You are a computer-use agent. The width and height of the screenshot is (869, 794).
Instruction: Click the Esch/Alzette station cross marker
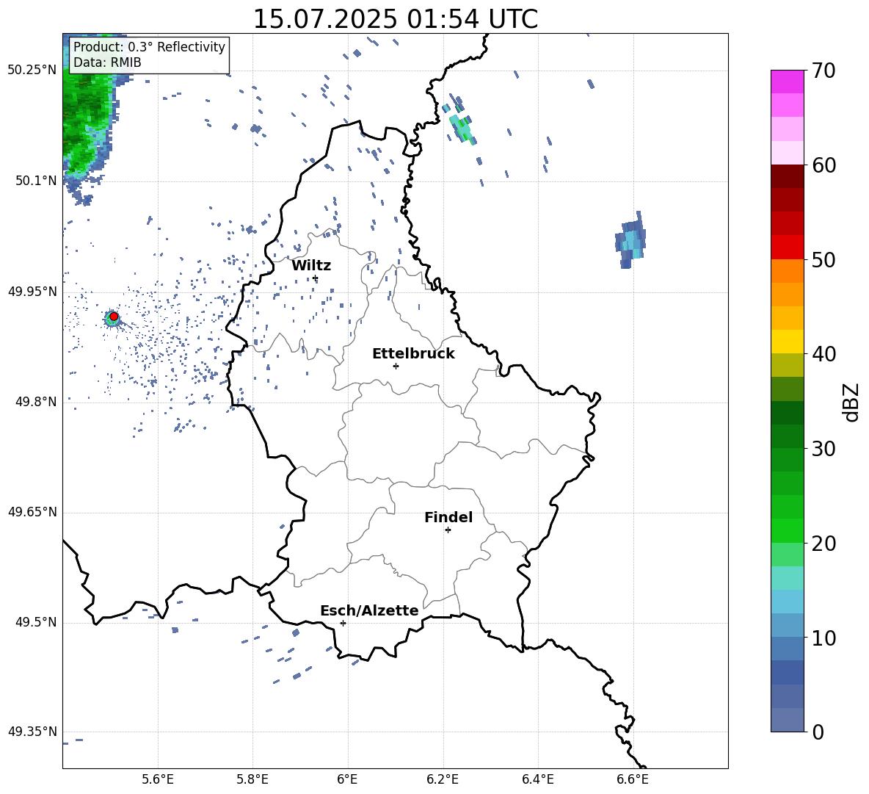343,623
